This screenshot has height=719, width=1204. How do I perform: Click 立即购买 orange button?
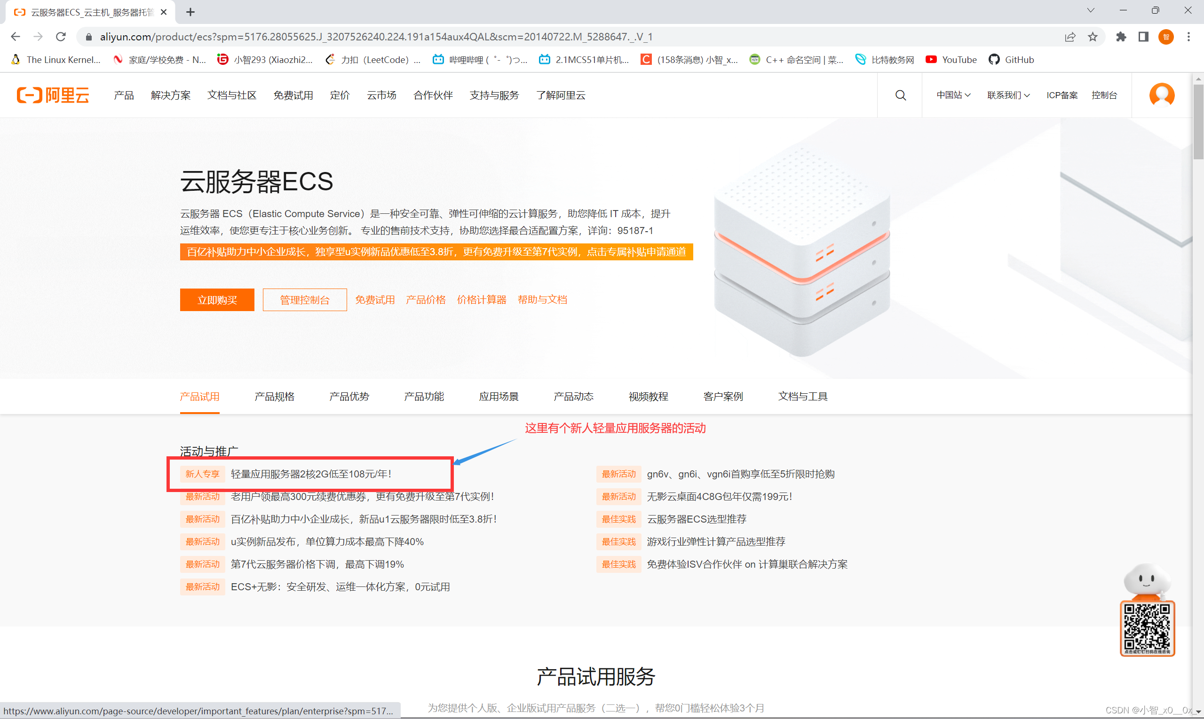tap(219, 299)
